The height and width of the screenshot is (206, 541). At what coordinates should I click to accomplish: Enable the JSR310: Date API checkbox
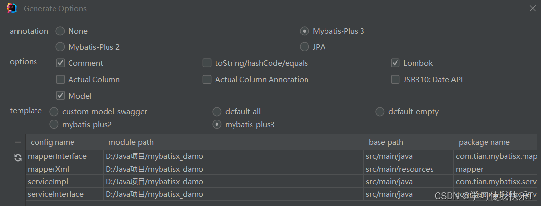[395, 80]
